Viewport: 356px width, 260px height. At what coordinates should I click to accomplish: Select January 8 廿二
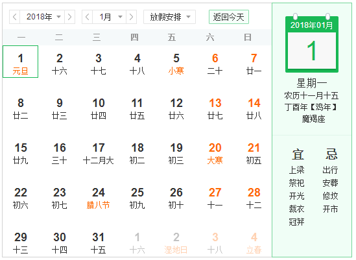(x=21, y=108)
